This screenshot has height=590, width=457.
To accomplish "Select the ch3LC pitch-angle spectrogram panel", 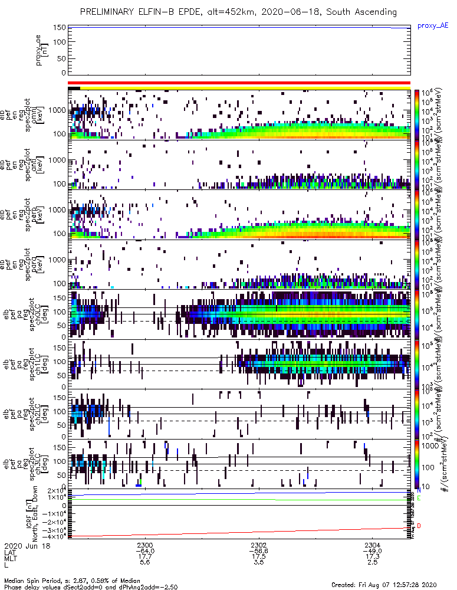I will click(x=239, y=464).
